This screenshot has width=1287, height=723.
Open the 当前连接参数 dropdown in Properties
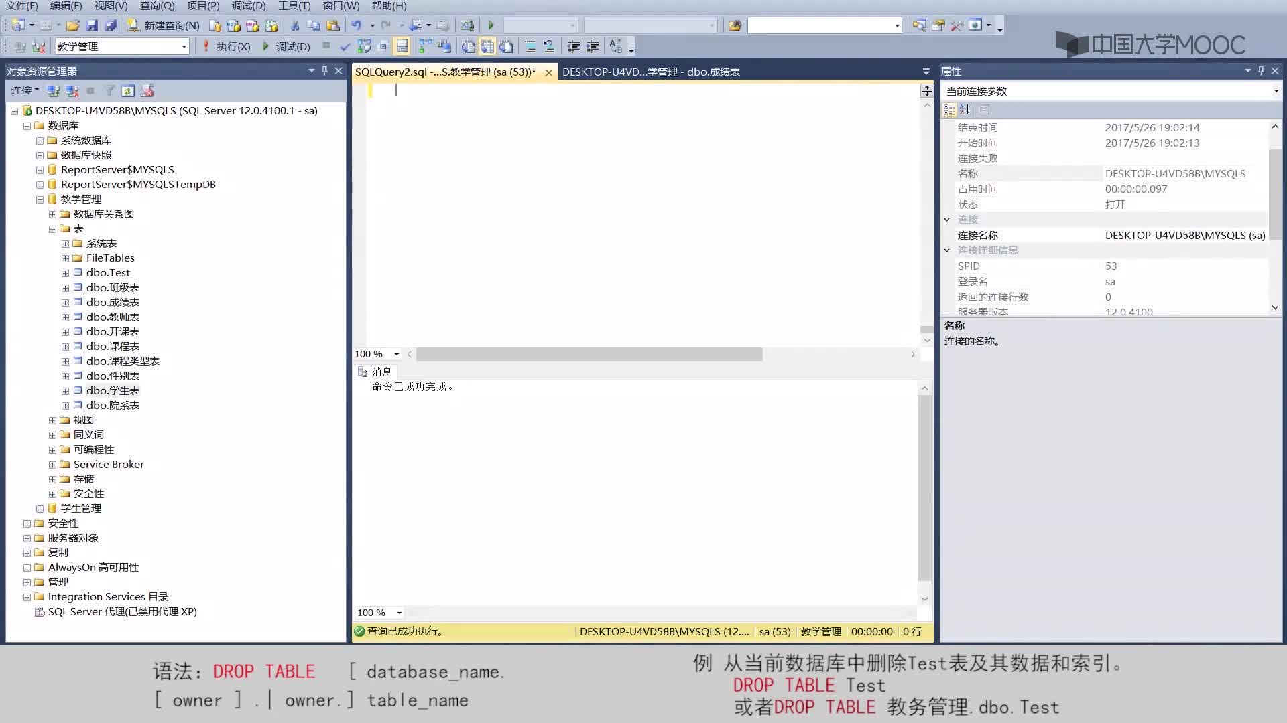click(x=1276, y=91)
